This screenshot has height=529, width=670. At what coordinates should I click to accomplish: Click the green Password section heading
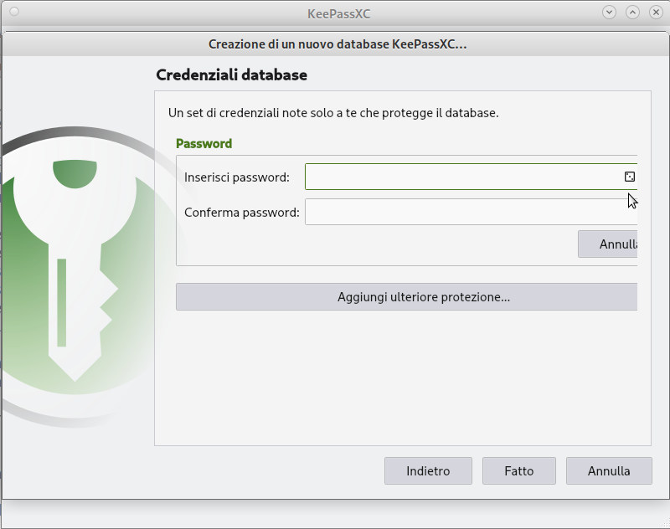(x=204, y=143)
